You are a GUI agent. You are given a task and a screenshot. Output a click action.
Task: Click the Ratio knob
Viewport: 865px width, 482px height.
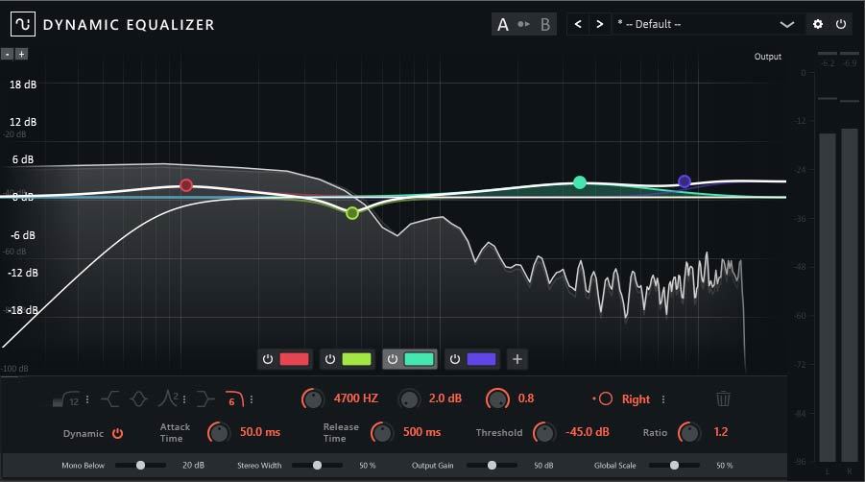688,432
